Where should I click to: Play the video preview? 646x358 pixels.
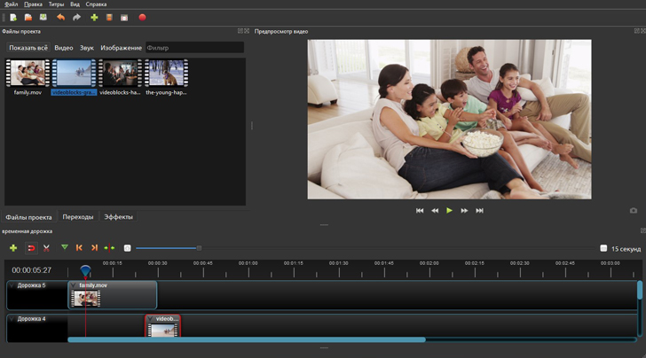coord(449,211)
